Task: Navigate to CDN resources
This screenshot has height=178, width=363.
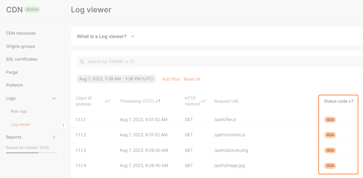Action: [x=21, y=33]
